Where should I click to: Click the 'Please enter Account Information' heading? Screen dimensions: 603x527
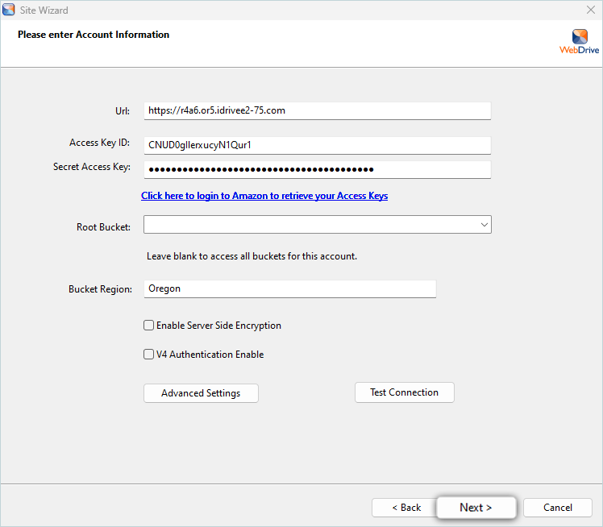(94, 35)
